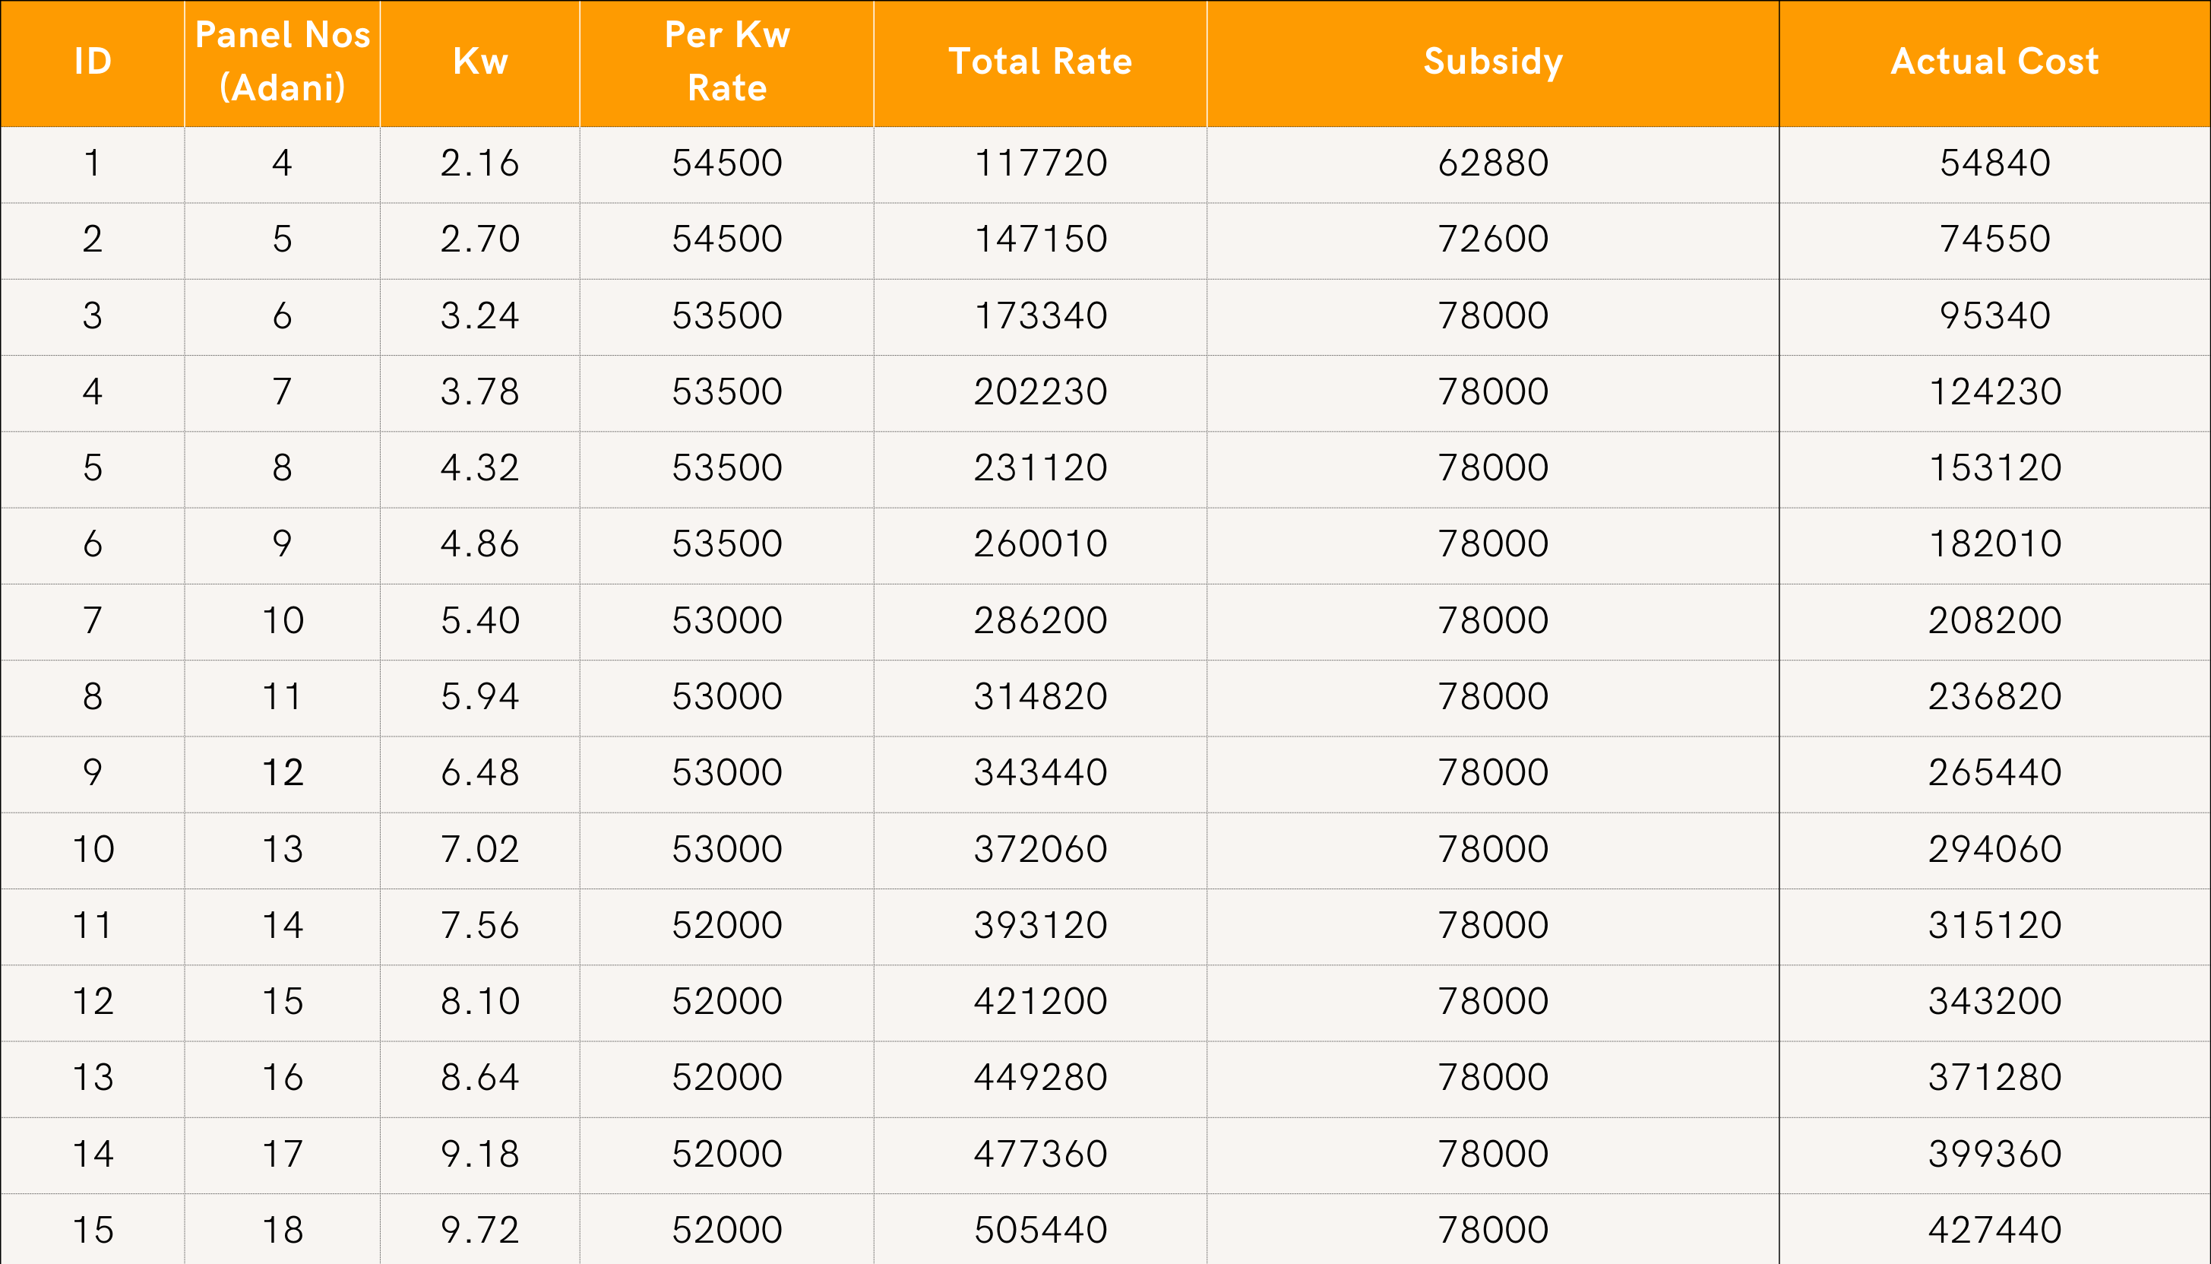The image size is (2211, 1264).
Task: Select the Subsidy cell showing 62880
Action: coord(1492,163)
